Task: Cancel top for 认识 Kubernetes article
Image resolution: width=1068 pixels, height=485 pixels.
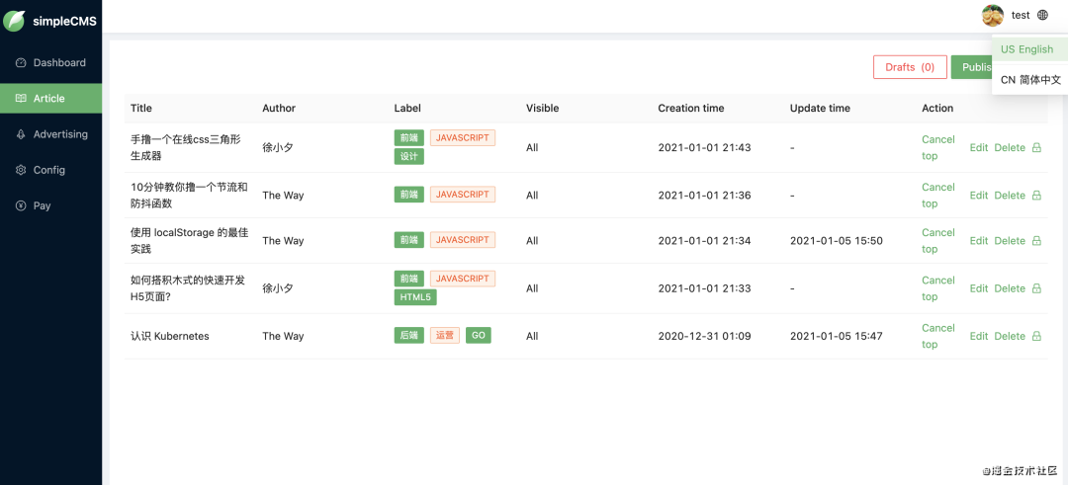Action: click(938, 336)
